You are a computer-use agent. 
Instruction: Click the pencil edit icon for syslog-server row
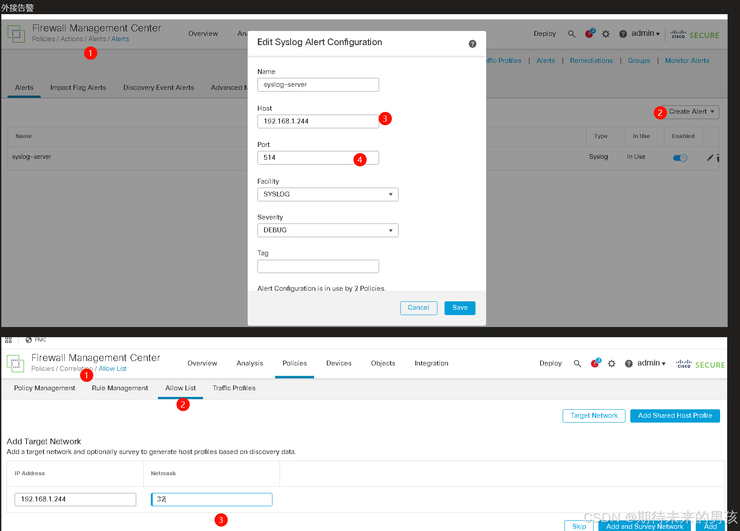710,157
